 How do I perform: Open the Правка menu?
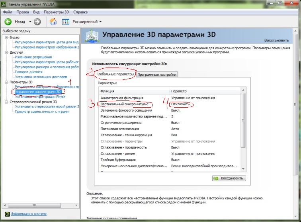[22, 12]
